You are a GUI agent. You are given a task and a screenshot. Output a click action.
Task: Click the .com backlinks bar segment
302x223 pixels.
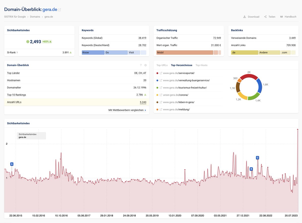coord(286,53)
